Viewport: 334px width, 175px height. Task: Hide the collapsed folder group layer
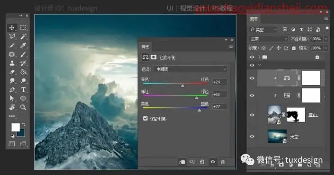pyautogui.click(x=252, y=57)
